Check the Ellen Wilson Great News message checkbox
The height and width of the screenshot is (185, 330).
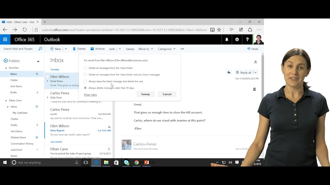click(x=47, y=77)
